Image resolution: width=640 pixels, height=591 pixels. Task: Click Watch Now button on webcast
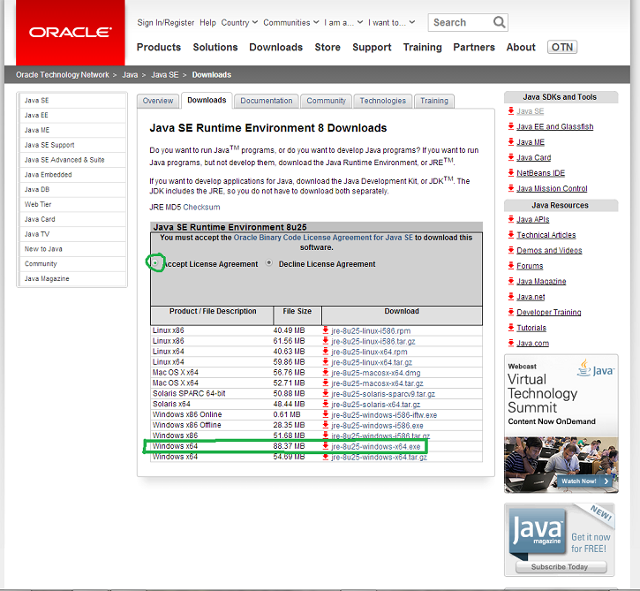[x=584, y=481]
